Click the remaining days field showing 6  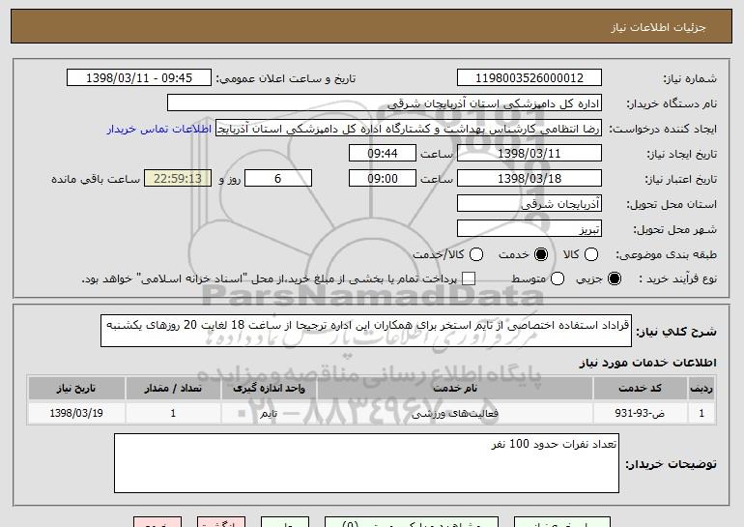point(278,179)
